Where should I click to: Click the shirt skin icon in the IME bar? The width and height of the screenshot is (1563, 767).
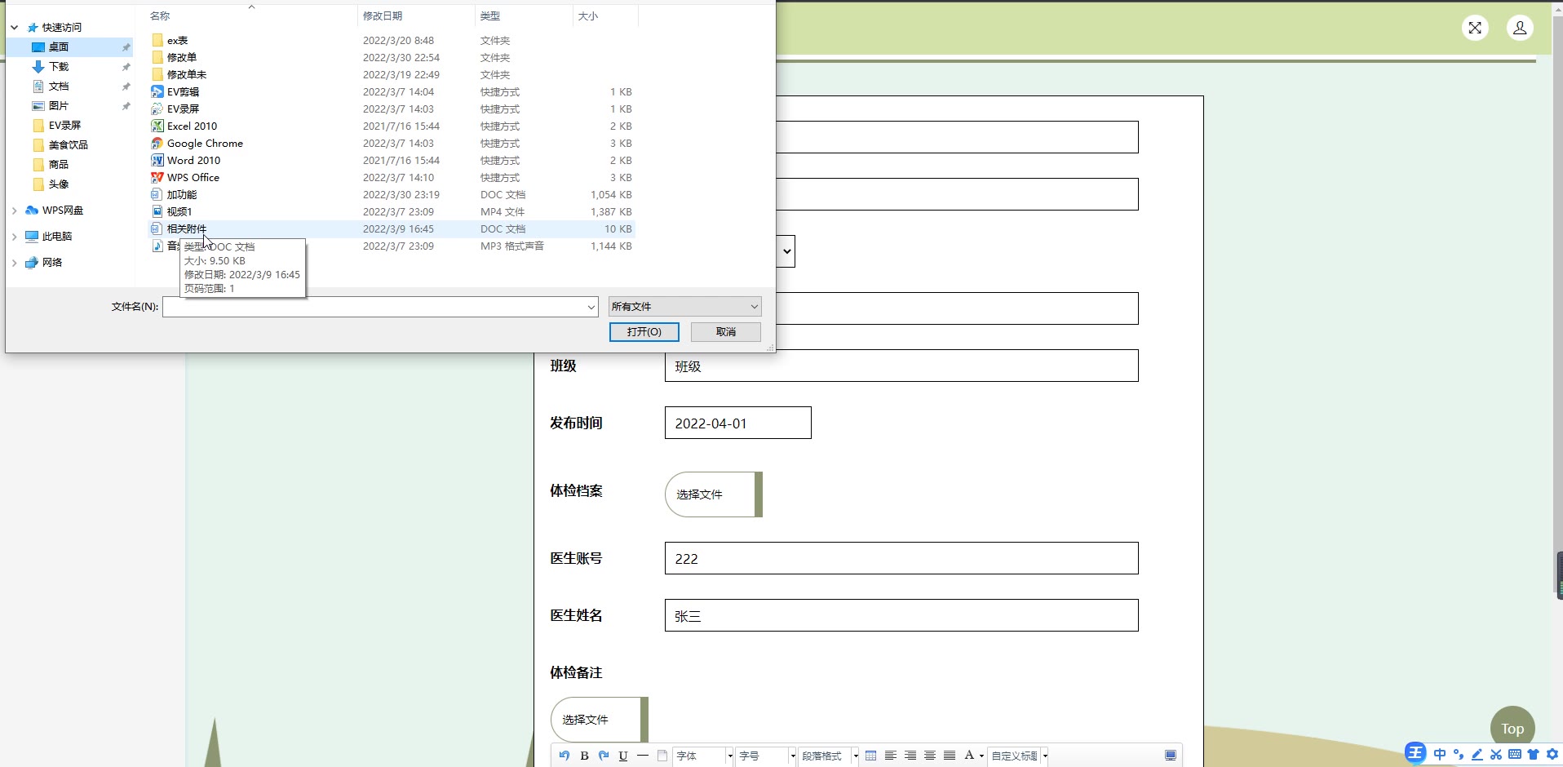click(1534, 755)
